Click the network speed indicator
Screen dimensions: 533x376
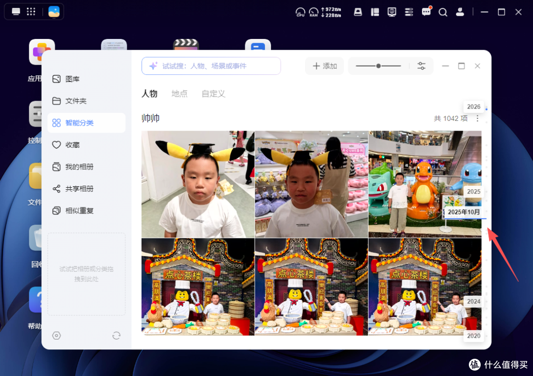click(331, 12)
